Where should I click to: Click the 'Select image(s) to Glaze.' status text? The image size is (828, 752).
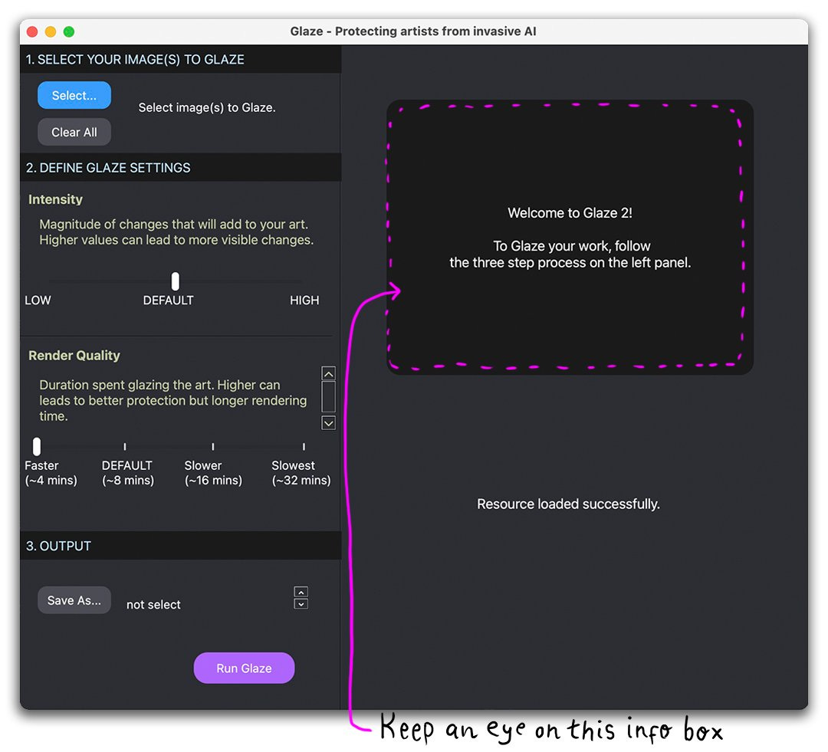[207, 108]
